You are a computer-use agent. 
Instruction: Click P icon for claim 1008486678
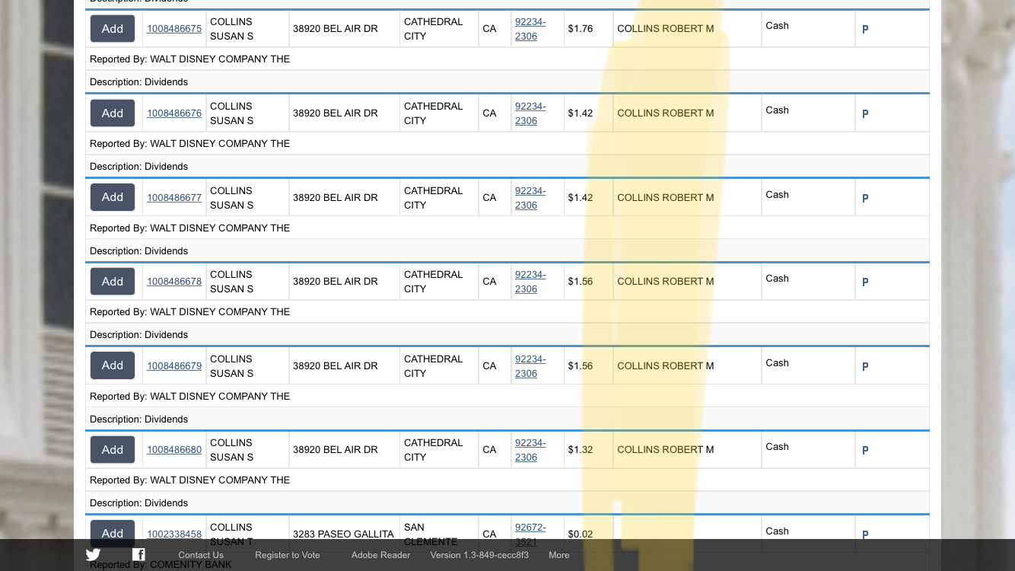[865, 282]
